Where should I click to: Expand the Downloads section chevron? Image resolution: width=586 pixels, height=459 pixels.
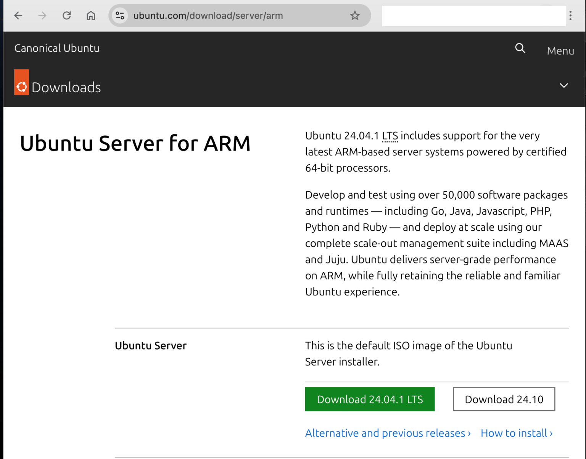tap(563, 86)
